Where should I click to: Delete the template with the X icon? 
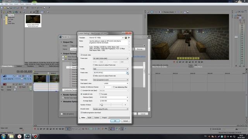click(129, 38)
